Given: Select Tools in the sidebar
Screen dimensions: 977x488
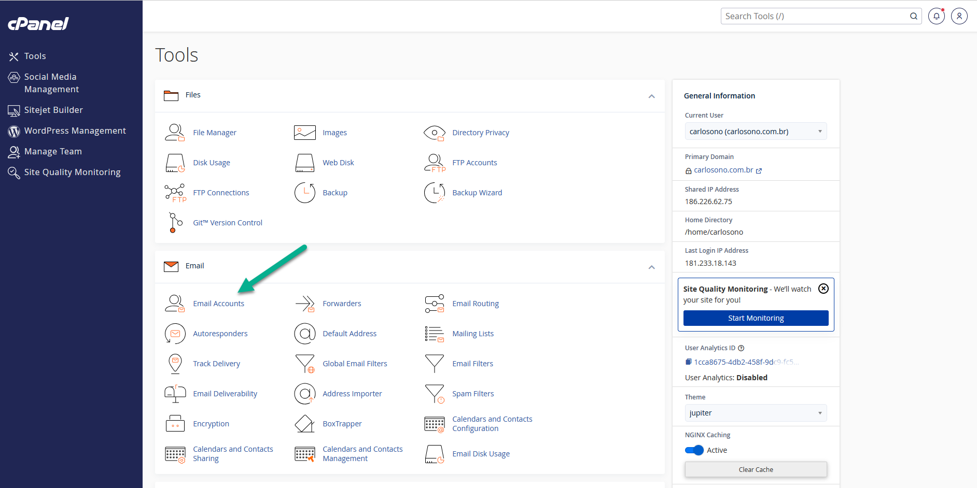Looking at the screenshot, I should coord(35,56).
